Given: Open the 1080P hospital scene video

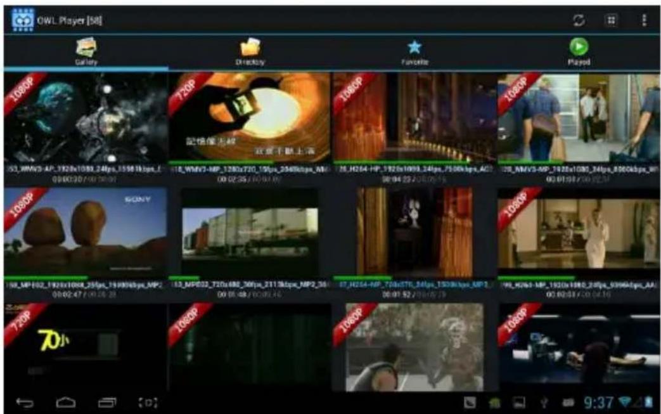Looking at the screenshot, I should click(x=579, y=347).
